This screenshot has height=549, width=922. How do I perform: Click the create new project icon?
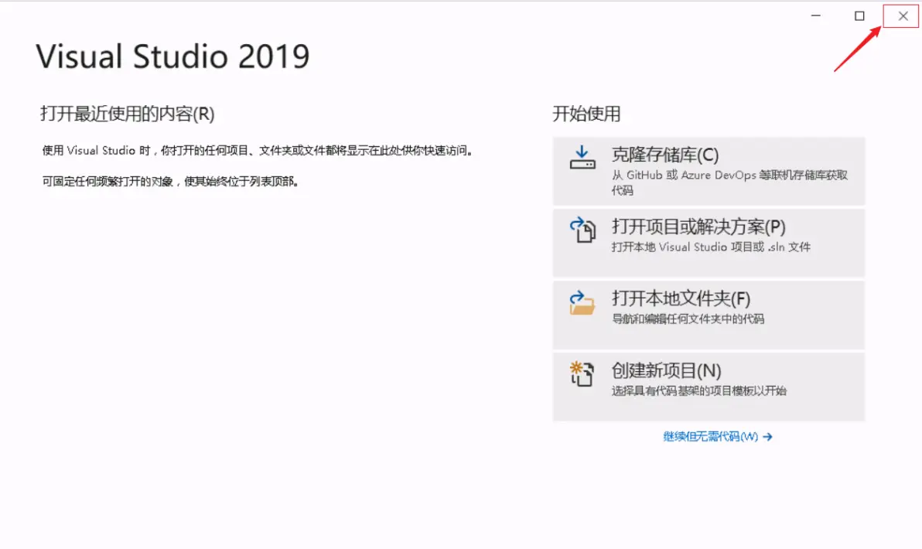pyautogui.click(x=582, y=373)
